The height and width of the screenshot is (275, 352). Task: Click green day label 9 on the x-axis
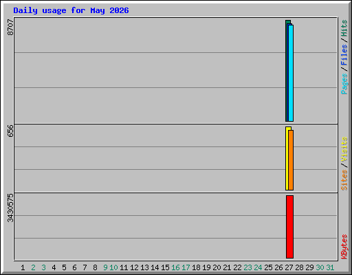(x=105, y=267)
